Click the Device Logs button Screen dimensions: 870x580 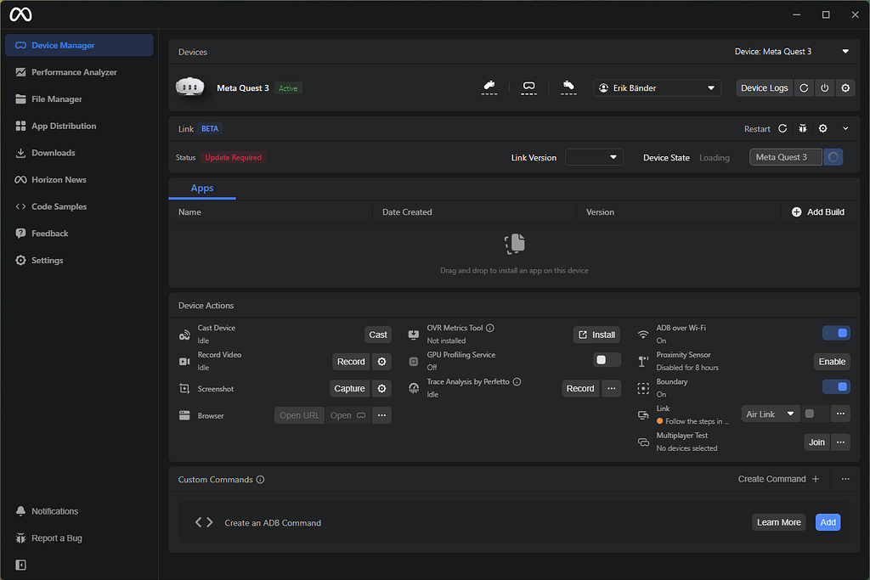click(x=764, y=88)
